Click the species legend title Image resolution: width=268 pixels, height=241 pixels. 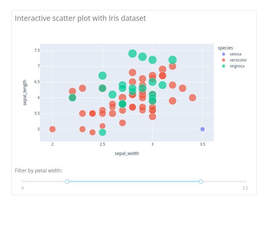[x=225, y=48]
